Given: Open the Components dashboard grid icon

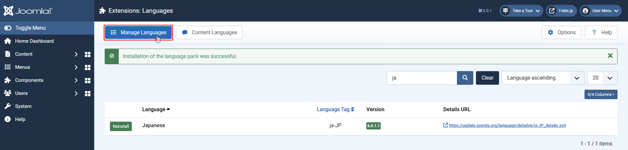Looking at the screenshot, I should pyautogui.click(x=88, y=80).
